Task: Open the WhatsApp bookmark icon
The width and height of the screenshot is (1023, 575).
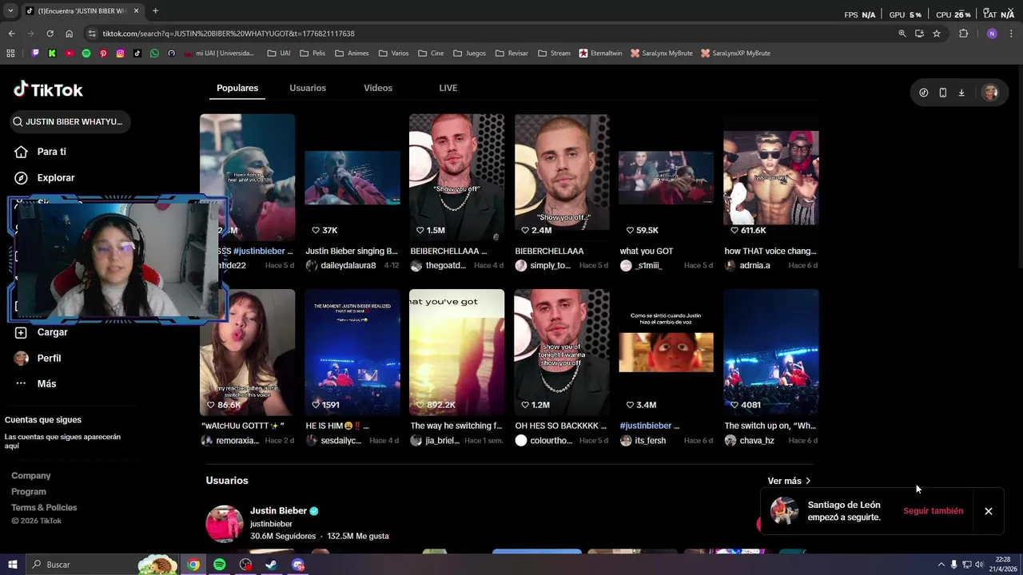Action: 154,54
